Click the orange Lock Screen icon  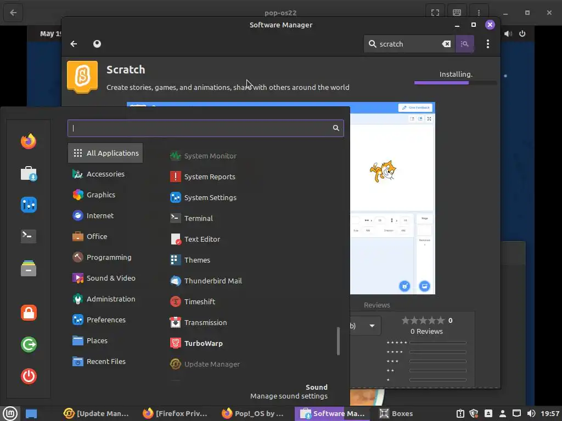click(x=29, y=312)
